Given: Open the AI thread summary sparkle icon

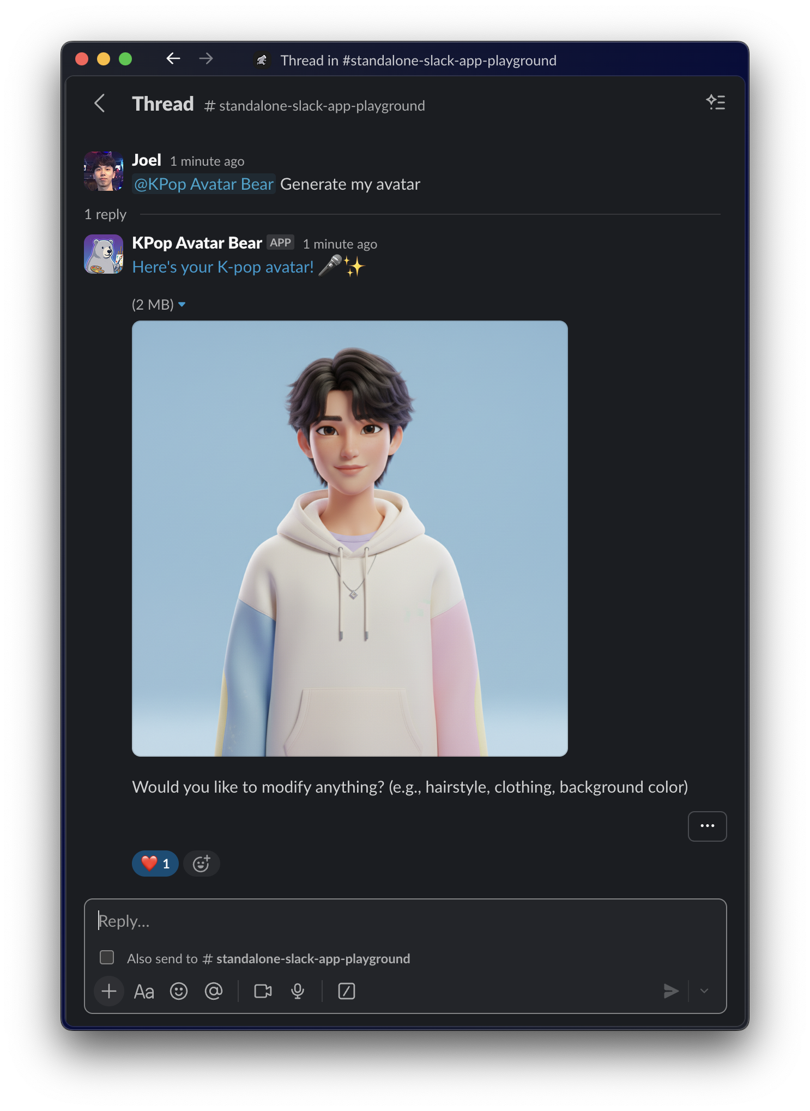Looking at the screenshot, I should (715, 102).
